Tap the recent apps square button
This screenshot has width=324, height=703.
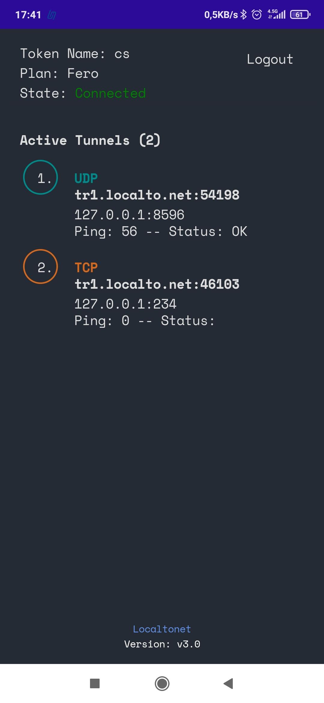tap(95, 683)
